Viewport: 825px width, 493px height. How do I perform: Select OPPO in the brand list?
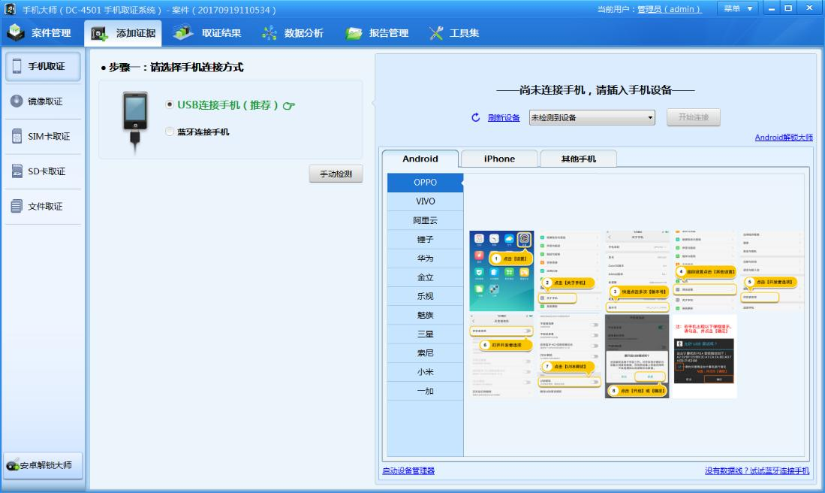[425, 182]
